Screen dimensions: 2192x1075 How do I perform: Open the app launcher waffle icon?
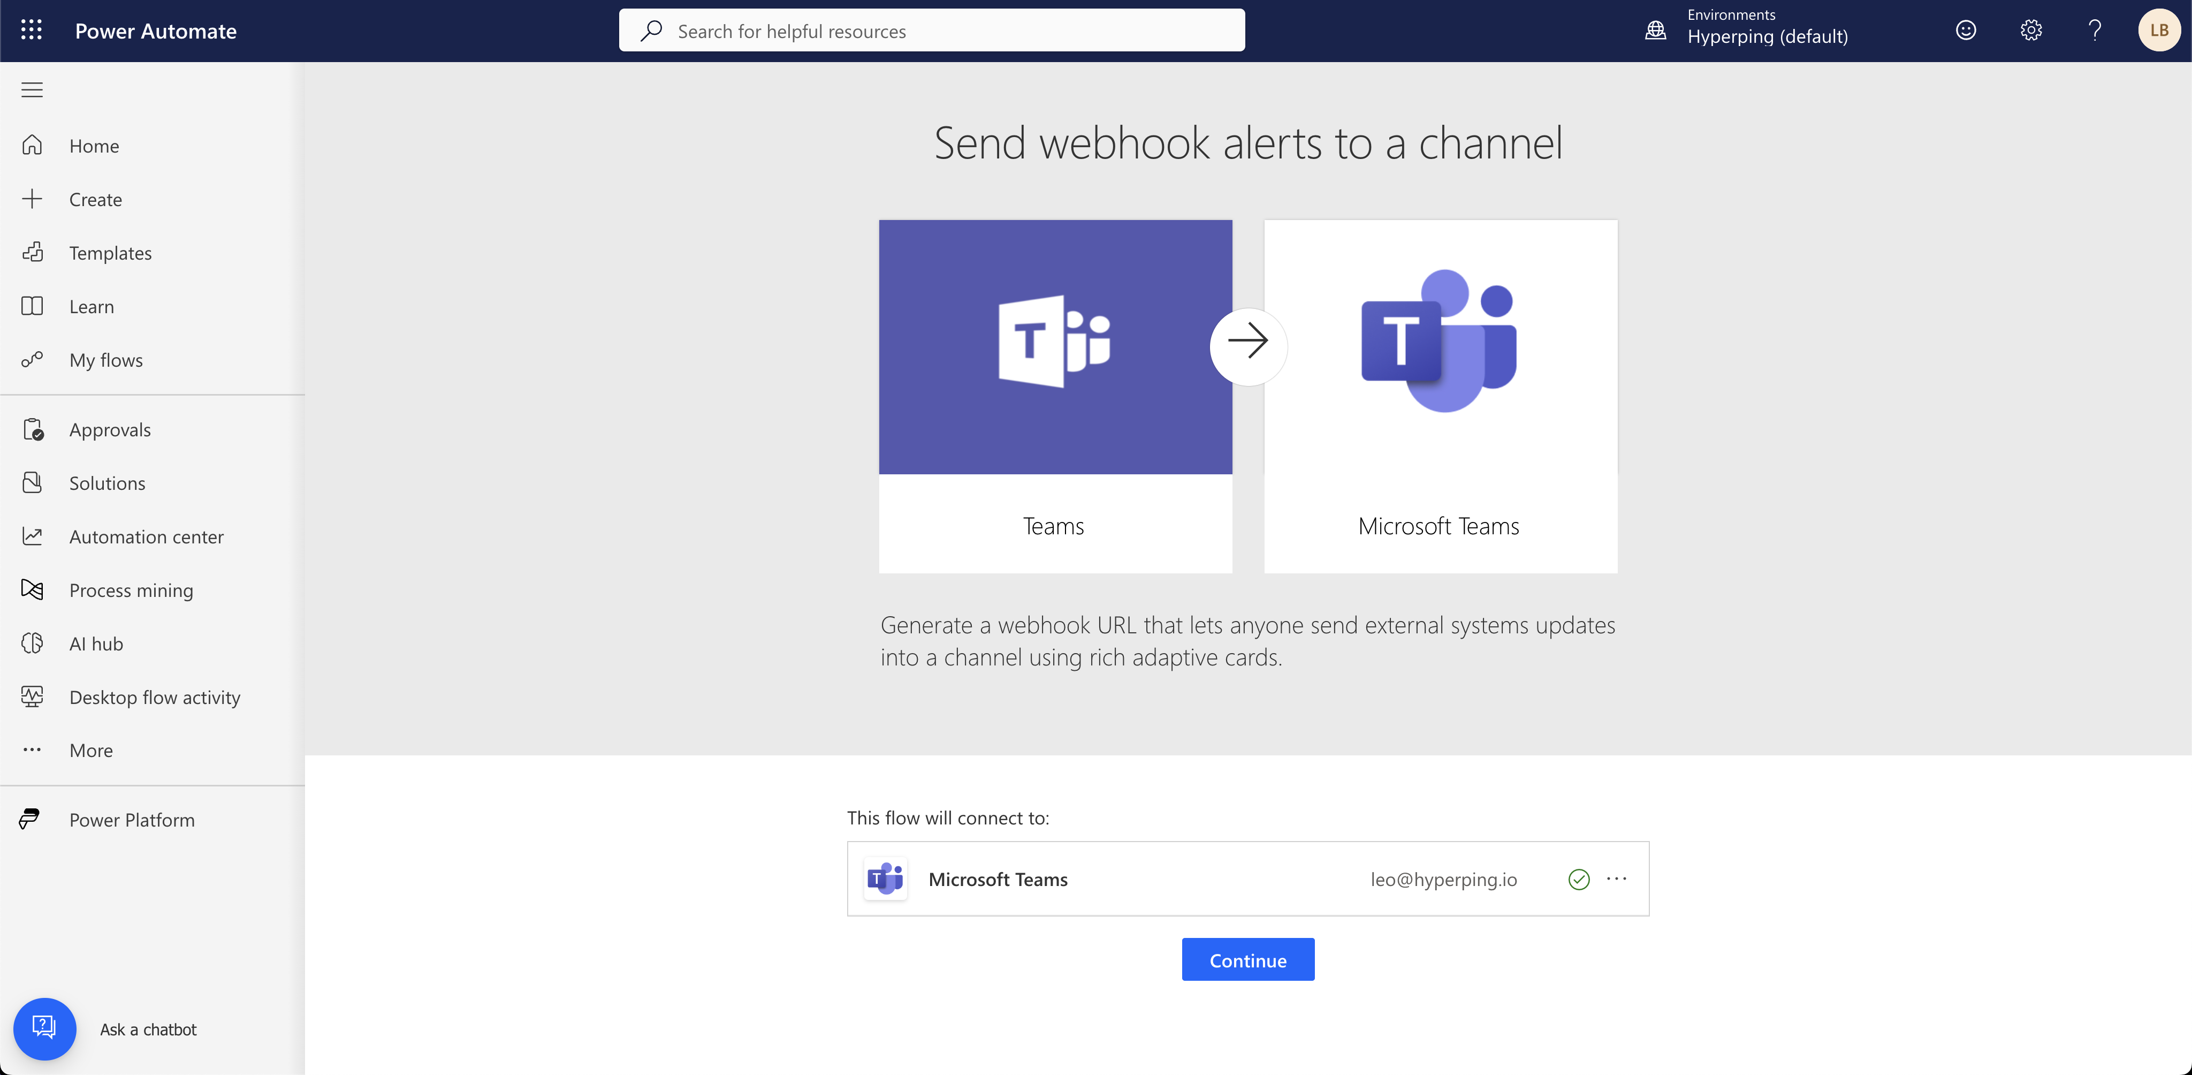[x=32, y=31]
